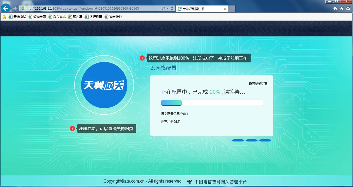The height and width of the screenshot is (187, 353).
Task: Open 天猫商城 bookmark
Action: coord(17,17)
